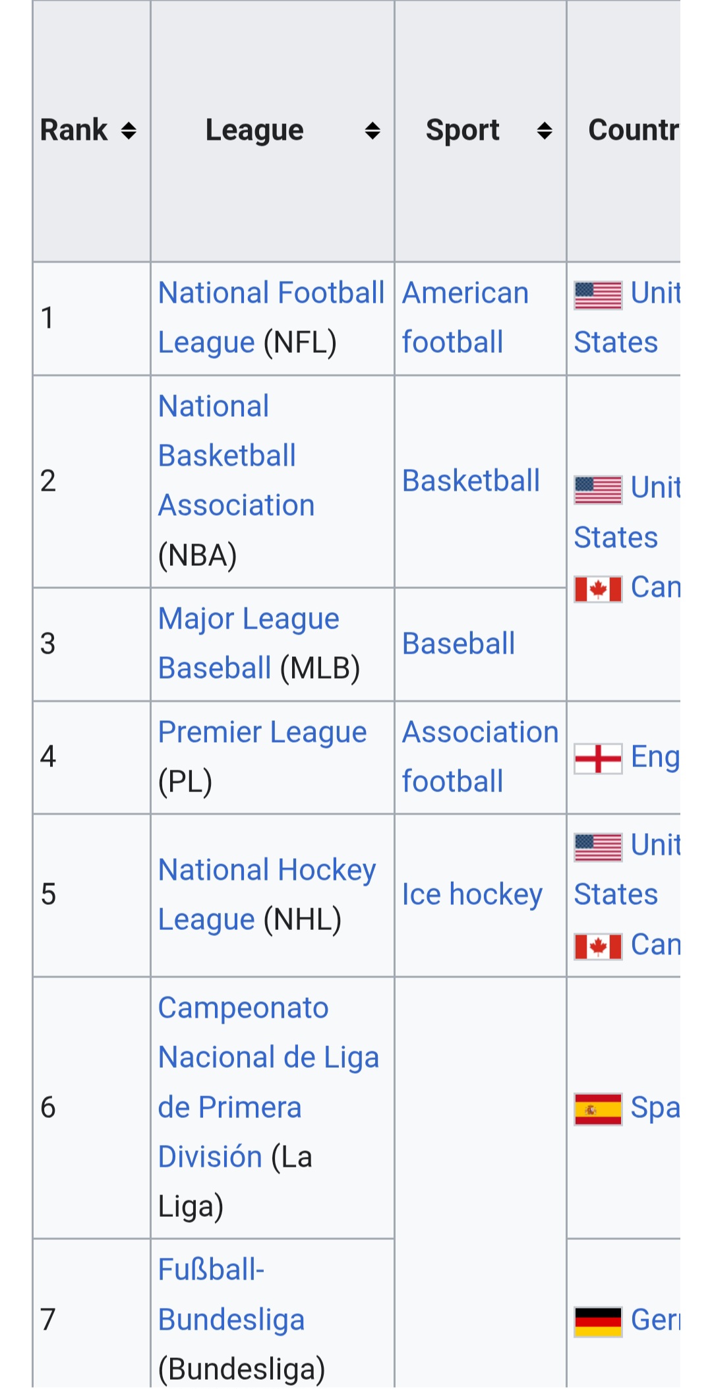The height and width of the screenshot is (1389, 712).
Task: Click the Canada flag in NHL row
Action: click(x=598, y=946)
